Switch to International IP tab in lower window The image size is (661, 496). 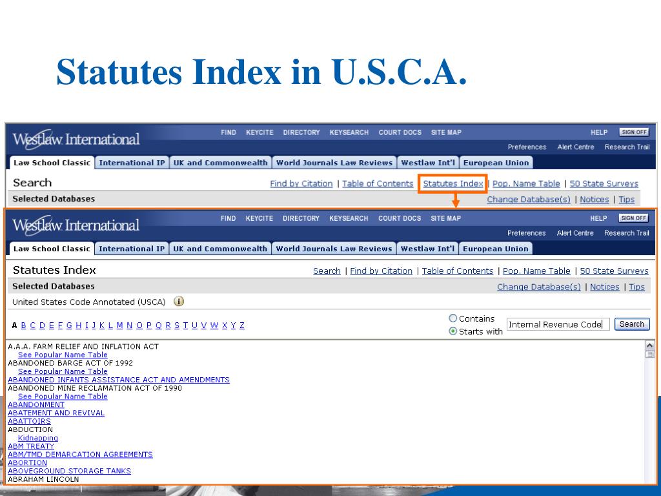pyautogui.click(x=132, y=249)
